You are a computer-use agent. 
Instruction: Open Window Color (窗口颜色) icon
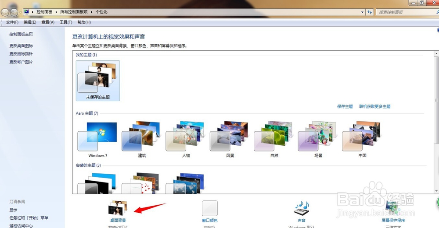210,208
